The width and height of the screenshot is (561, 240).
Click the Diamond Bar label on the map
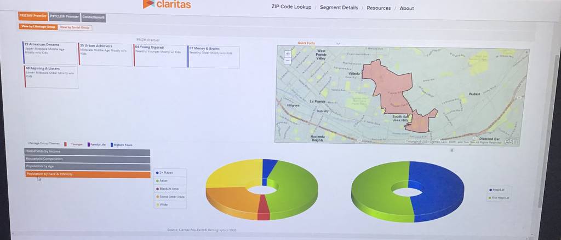click(489, 139)
